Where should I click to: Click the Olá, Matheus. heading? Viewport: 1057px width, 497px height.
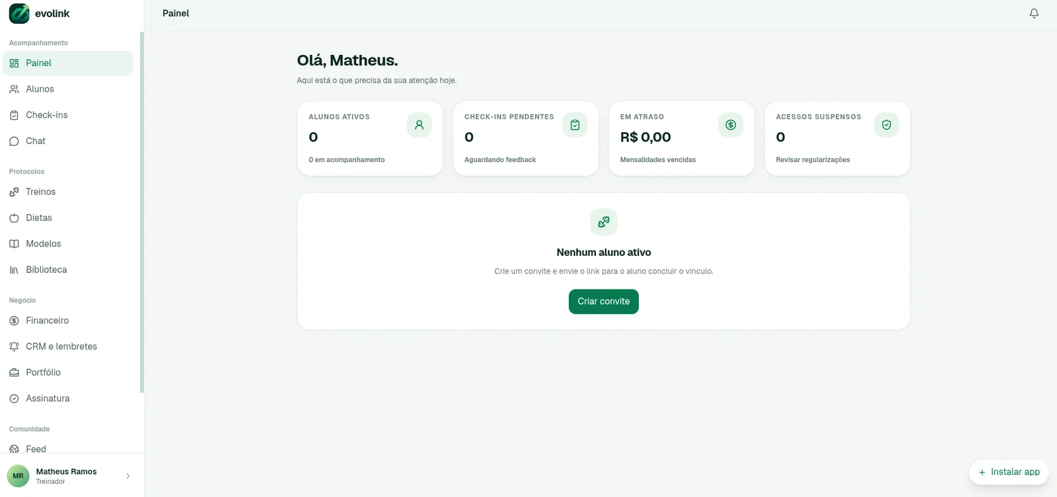coord(347,60)
